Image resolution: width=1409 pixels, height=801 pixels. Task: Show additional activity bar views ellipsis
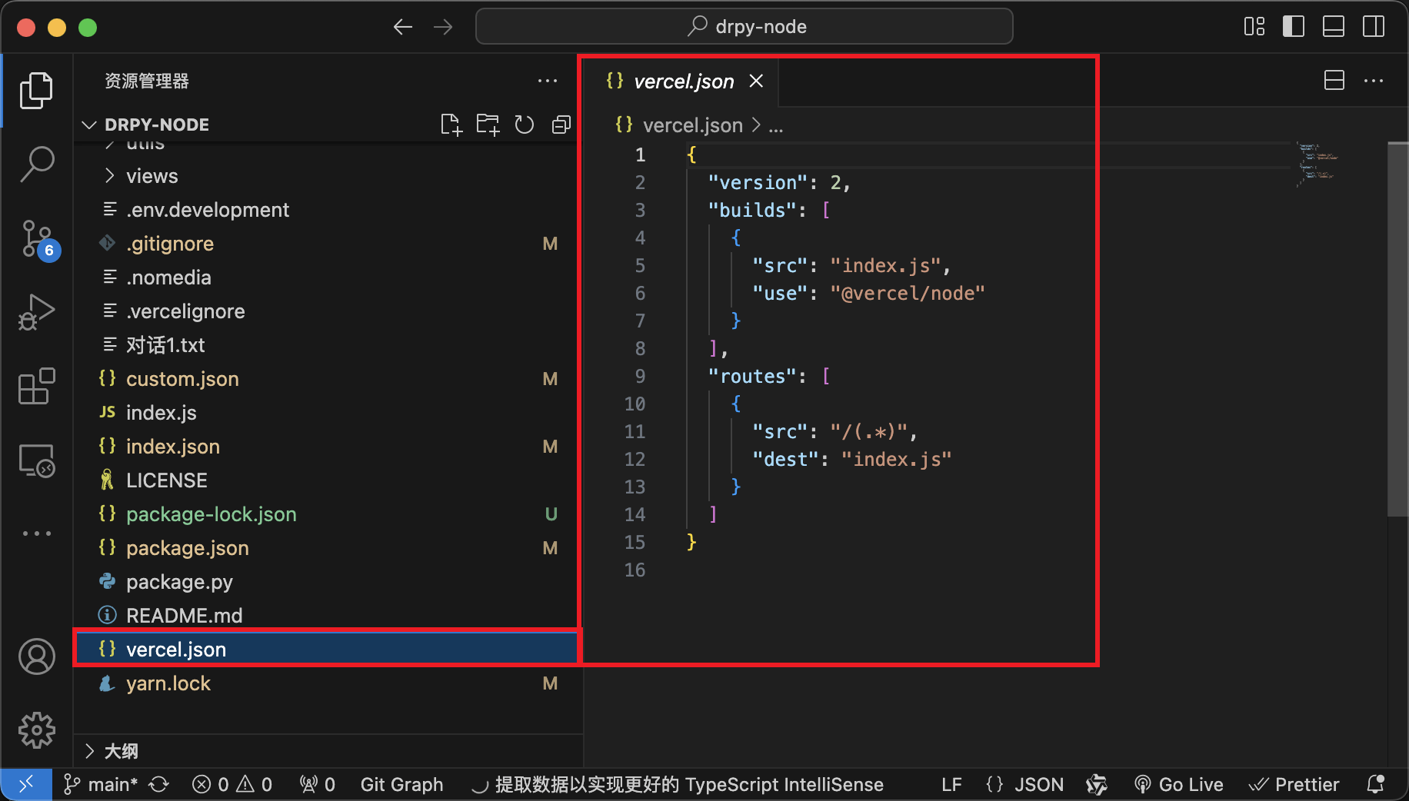[x=36, y=533]
